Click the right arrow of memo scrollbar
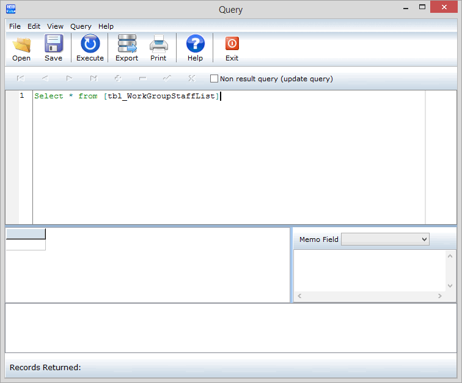This screenshot has width=462, height=383. pyautogui.click(x=439, y=296)
